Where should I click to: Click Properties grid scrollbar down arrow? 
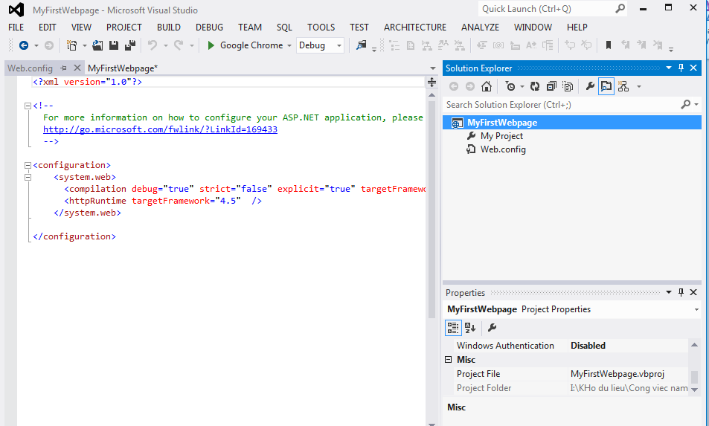click(x=695, y=390)
